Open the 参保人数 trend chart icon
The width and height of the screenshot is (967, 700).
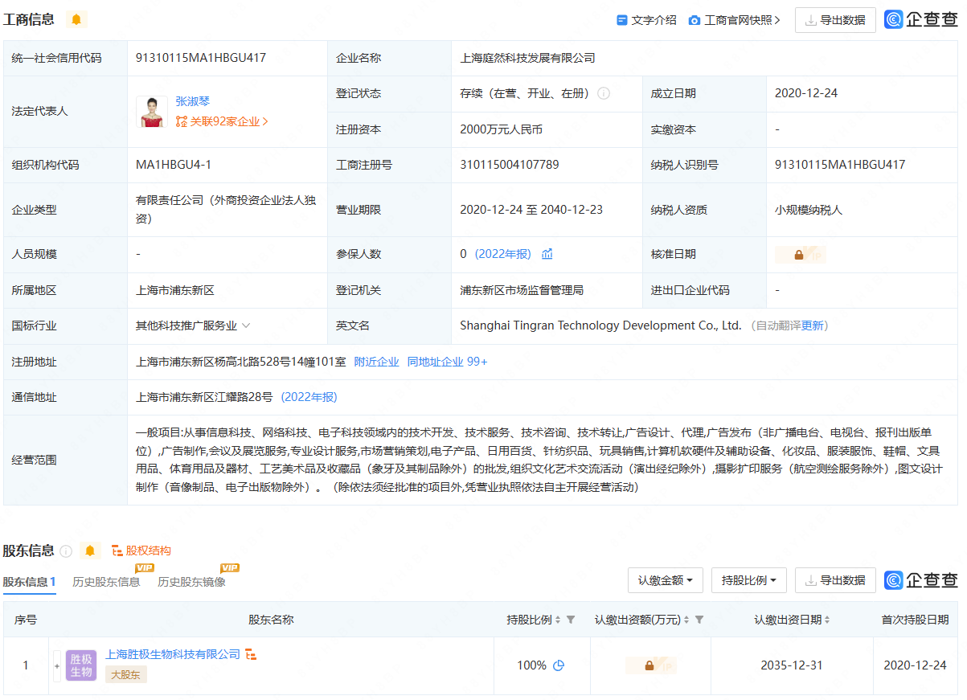pos(547,254)
